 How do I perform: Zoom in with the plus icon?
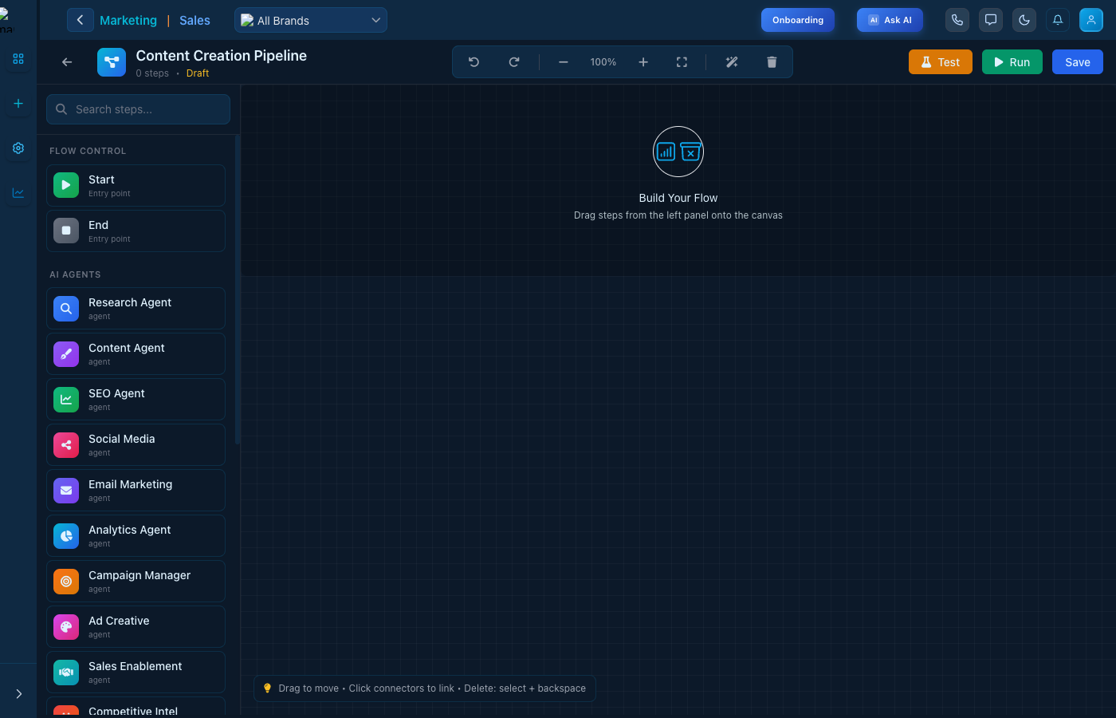[643, 62]
